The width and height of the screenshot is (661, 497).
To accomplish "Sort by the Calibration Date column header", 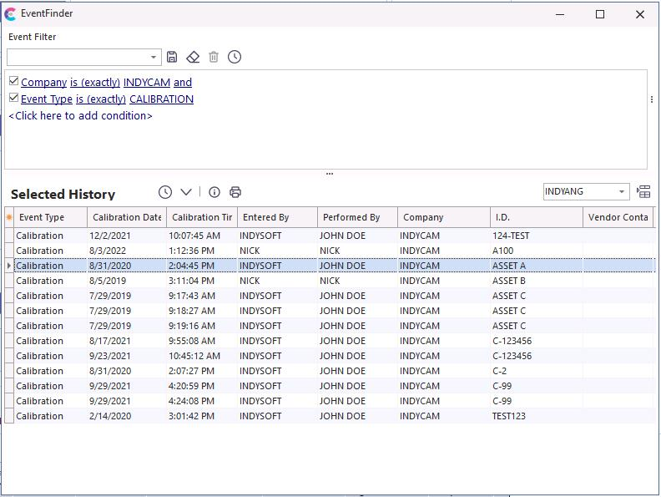I will point(127,217).
